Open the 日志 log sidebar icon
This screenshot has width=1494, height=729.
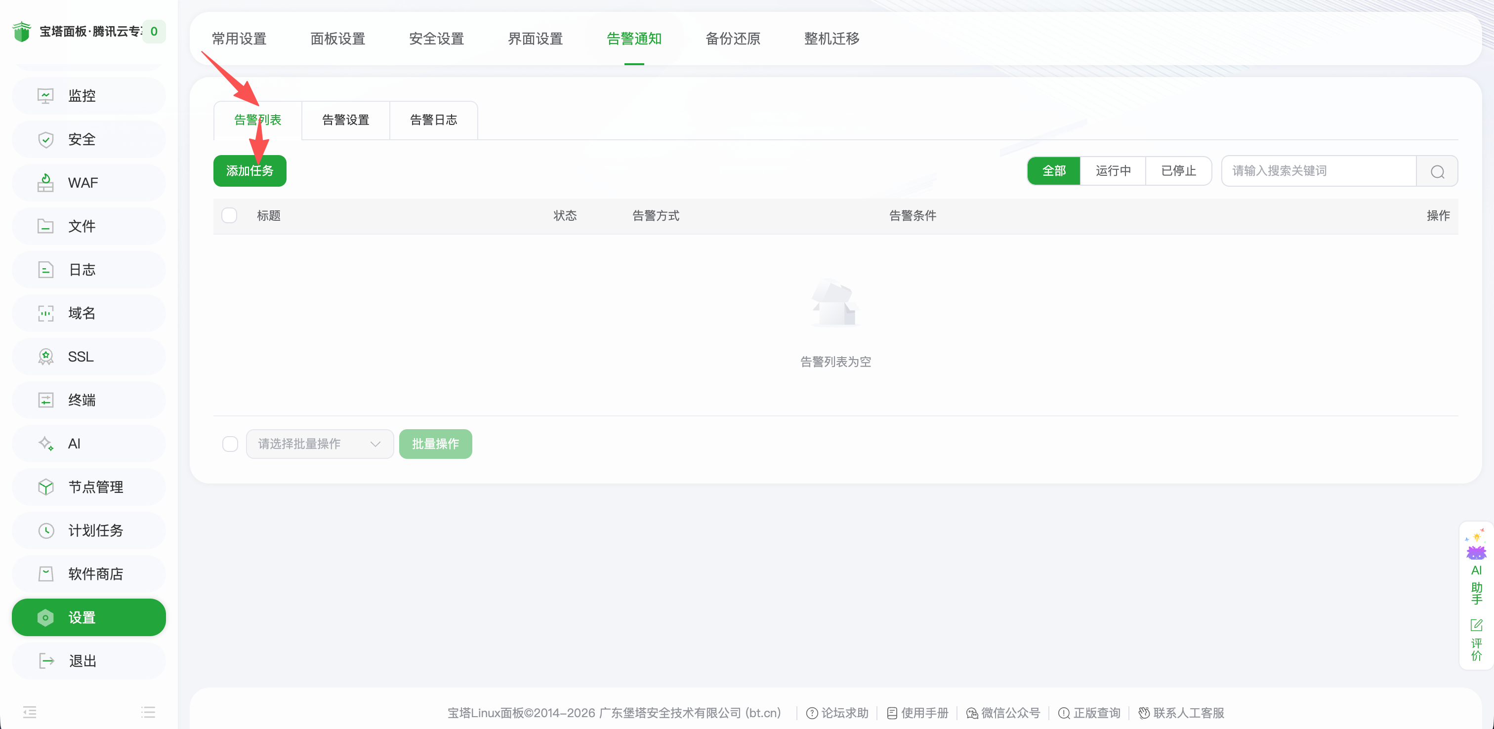(45, 270)
